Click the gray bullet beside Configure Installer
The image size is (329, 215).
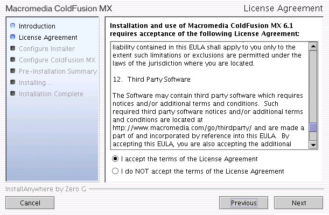13,49
